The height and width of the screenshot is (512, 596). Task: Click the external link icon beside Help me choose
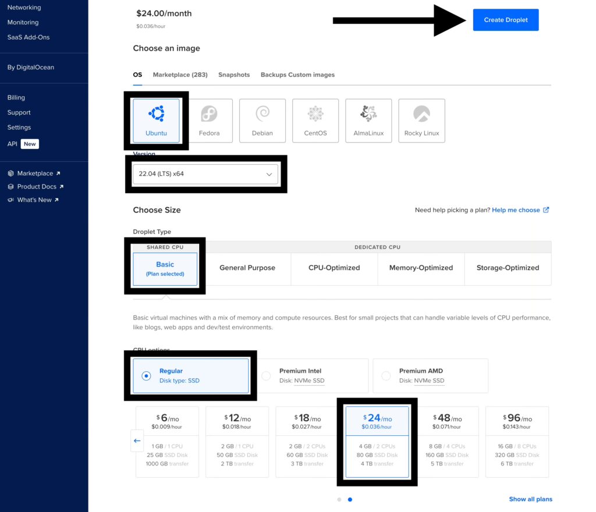(x=546, y=209)
